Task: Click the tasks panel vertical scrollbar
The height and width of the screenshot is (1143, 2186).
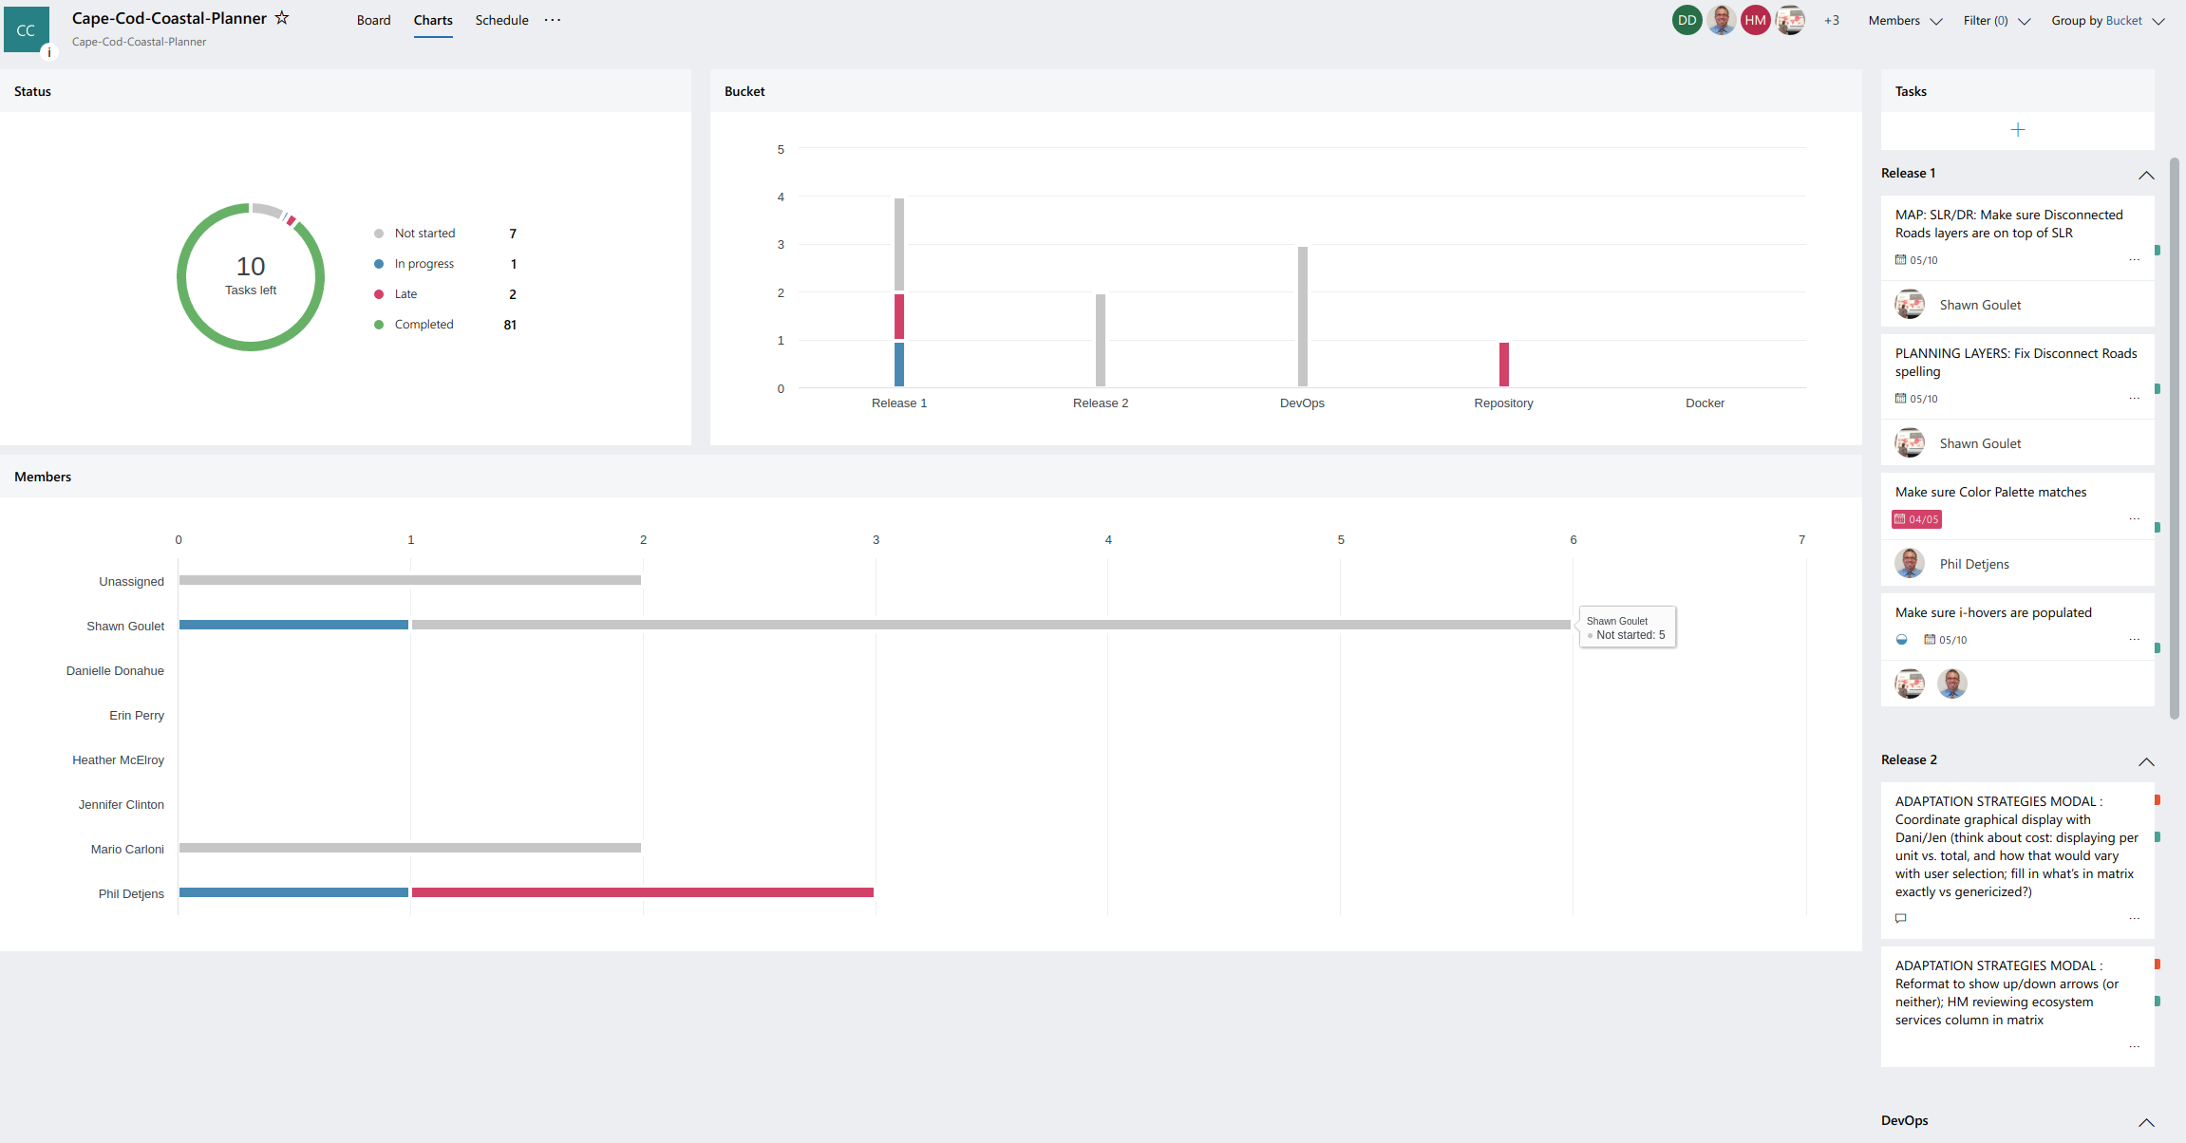Action: tap(2175, 437)
